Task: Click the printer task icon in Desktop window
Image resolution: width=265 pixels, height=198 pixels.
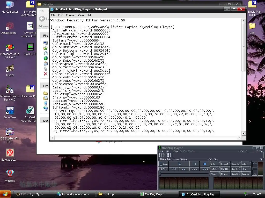Action: pyautogui.click(x=46, y=69)
